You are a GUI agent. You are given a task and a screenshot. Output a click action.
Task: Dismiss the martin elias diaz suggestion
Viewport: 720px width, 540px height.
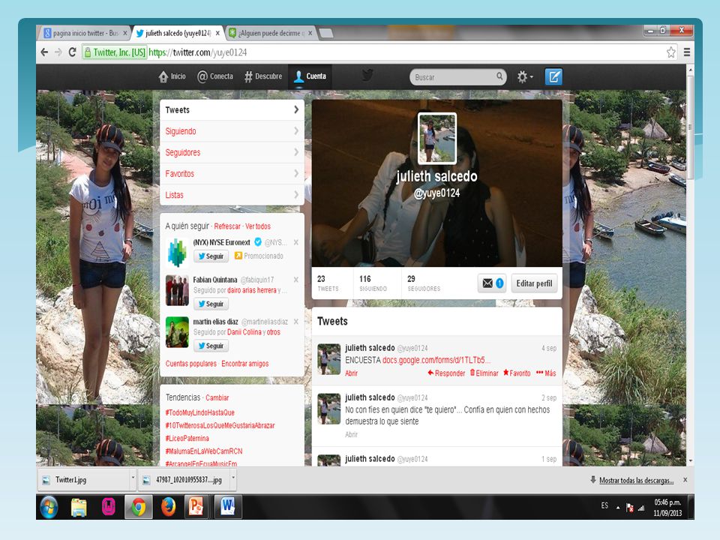click(x=296, y=322)
